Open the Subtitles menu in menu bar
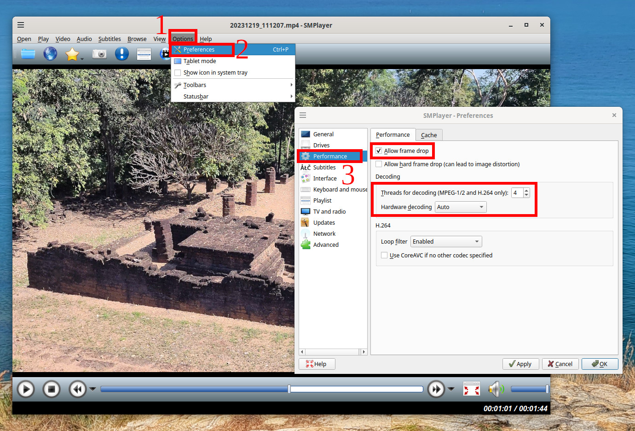 pyautogui.click(x=110, y=39)
